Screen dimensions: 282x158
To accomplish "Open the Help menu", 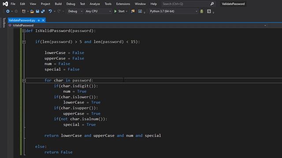I will pyautogui.click(x=154, y=4).
